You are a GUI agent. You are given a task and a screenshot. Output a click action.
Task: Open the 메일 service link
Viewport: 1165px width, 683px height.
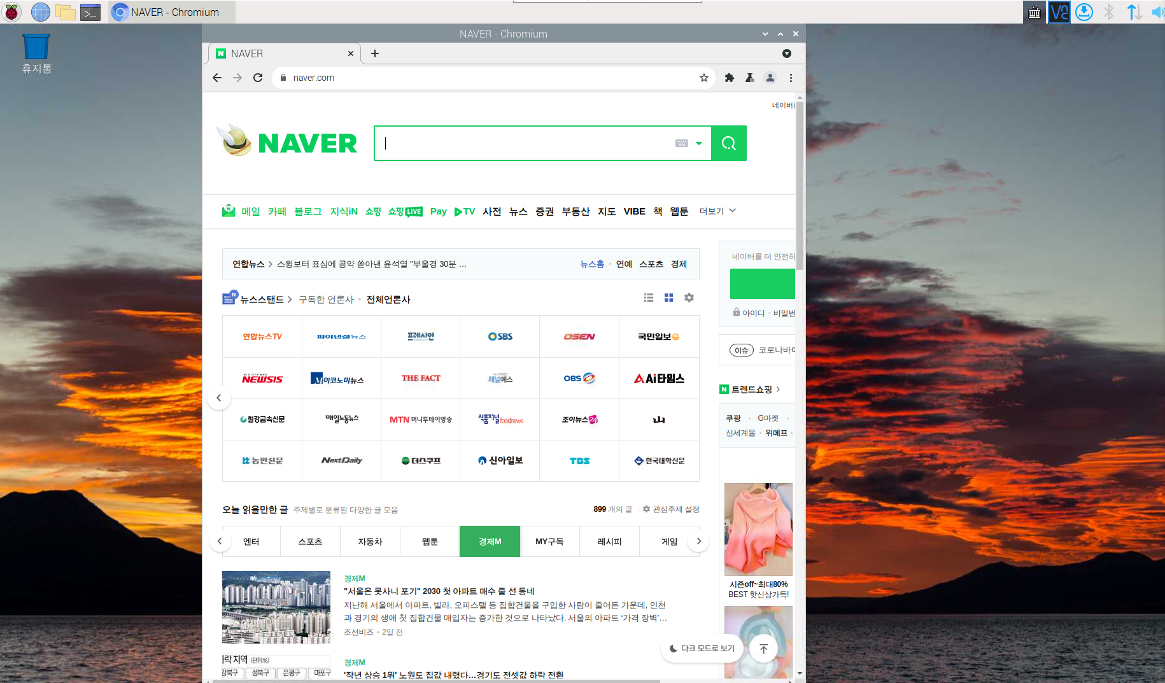coord(250,211)
